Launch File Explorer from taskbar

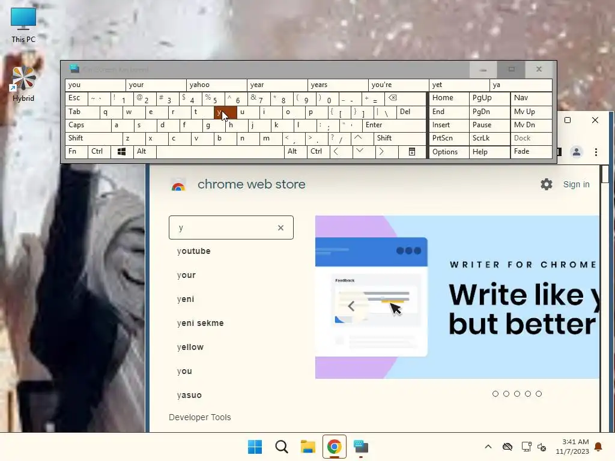coord(308,447)
